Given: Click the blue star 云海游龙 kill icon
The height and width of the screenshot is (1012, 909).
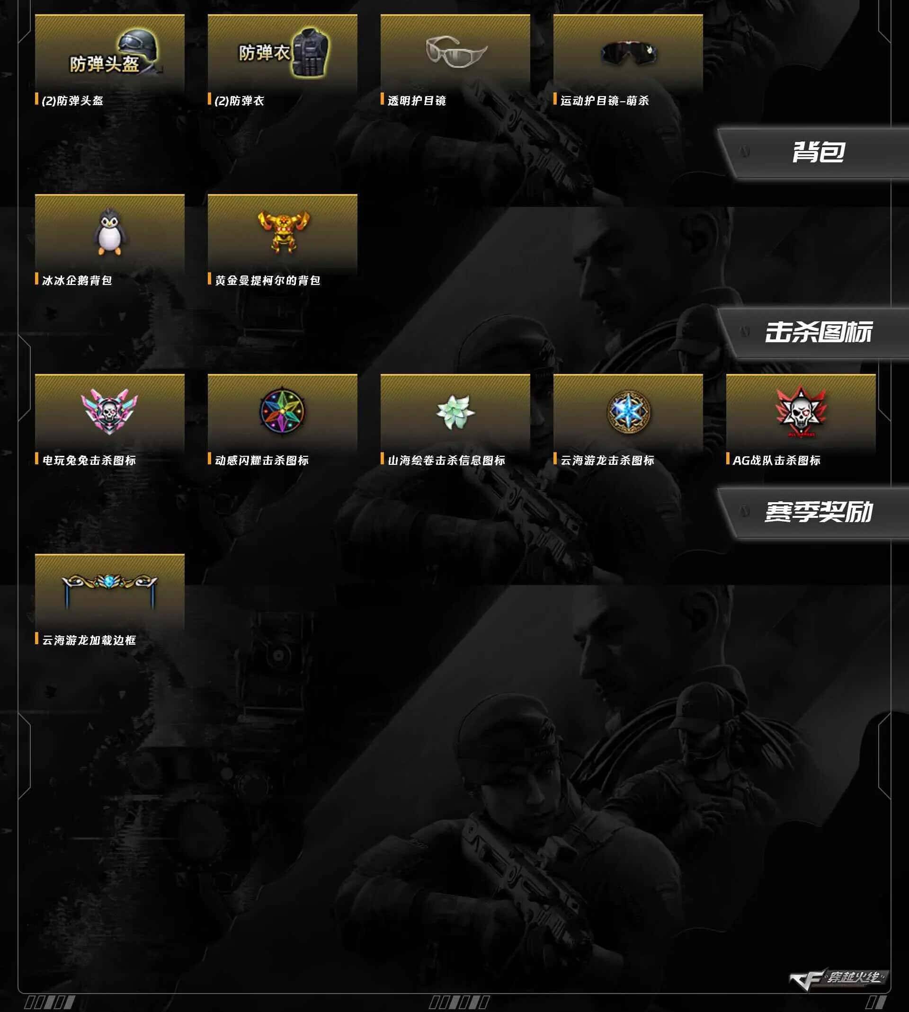Looking at the screenshot, I should [x=628, y=412].
